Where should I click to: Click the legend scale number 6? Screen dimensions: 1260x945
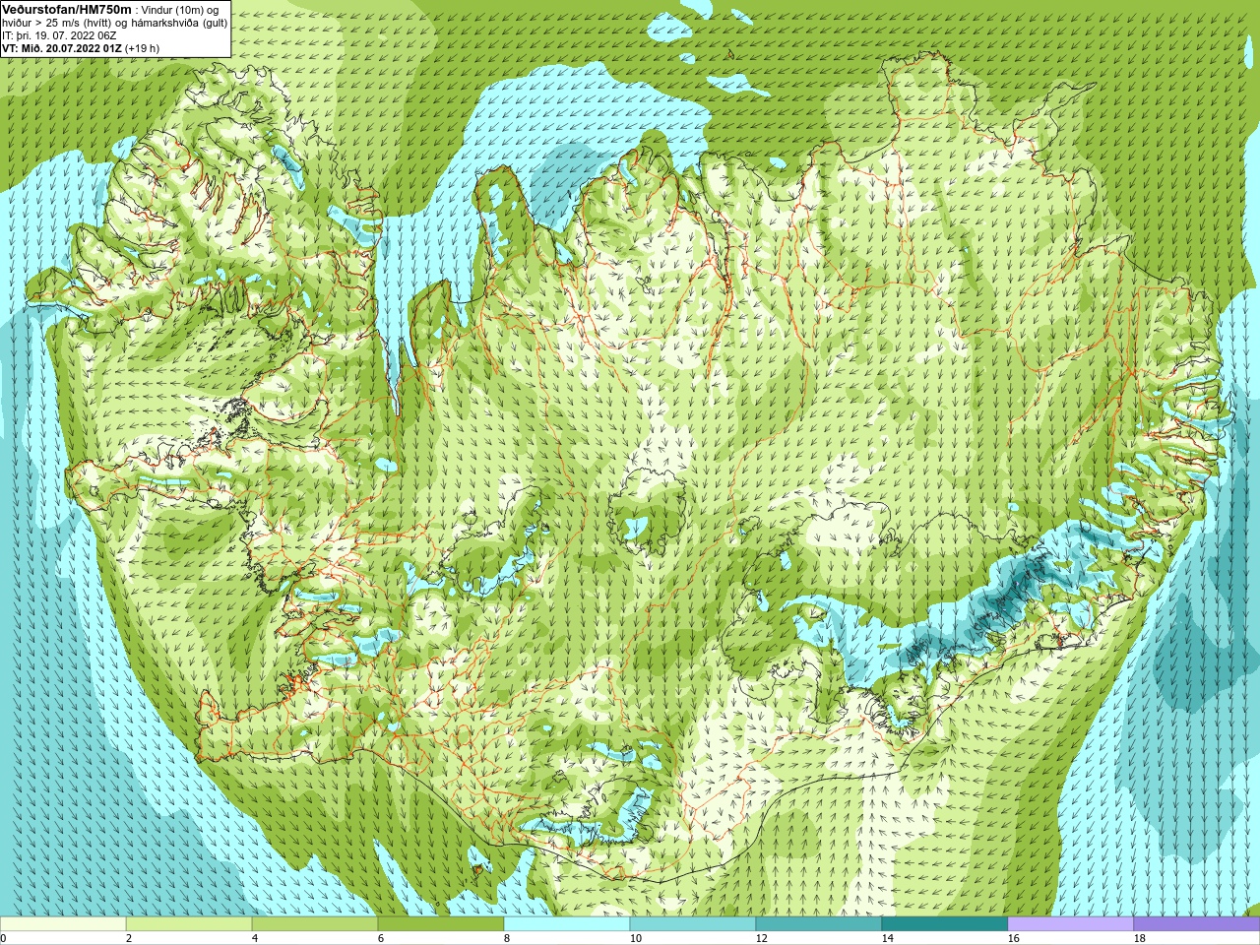click(x=381, y=939)
